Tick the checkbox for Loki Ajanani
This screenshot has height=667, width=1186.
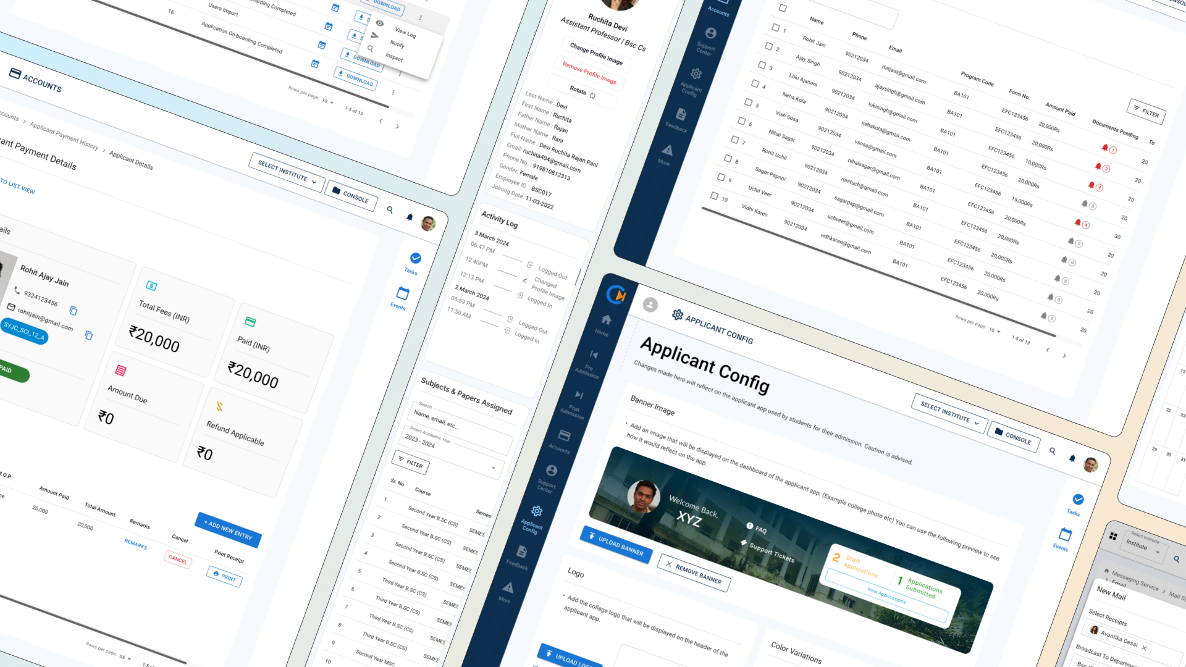762,64
